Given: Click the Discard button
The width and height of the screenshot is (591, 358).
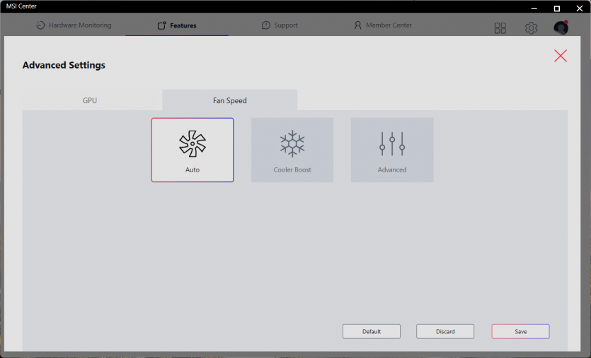Looking at the screenshot, I should (x=445, y=331).
